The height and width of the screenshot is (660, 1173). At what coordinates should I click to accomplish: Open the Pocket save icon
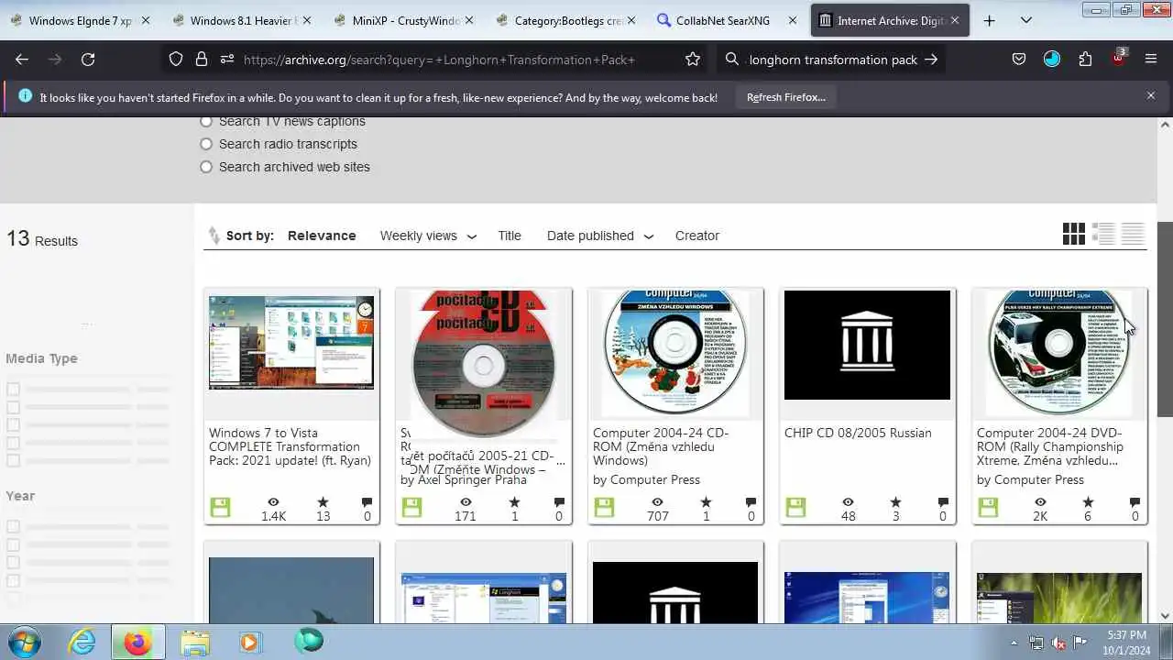coord(1019,60)
